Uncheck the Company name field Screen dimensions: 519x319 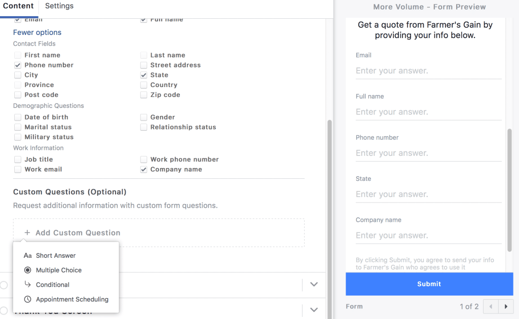click(x=143, y=169)
